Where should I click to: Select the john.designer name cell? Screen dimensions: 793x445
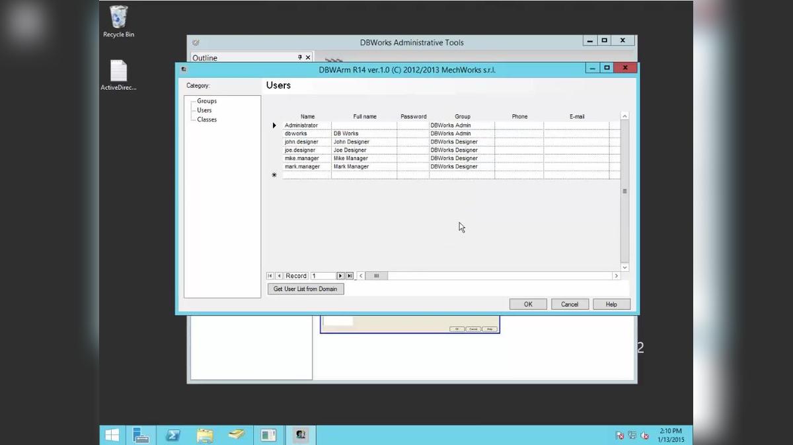308,142
